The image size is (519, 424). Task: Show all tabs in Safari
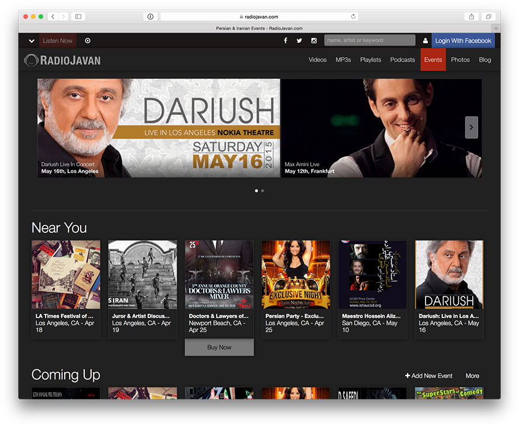coord(488,17)
